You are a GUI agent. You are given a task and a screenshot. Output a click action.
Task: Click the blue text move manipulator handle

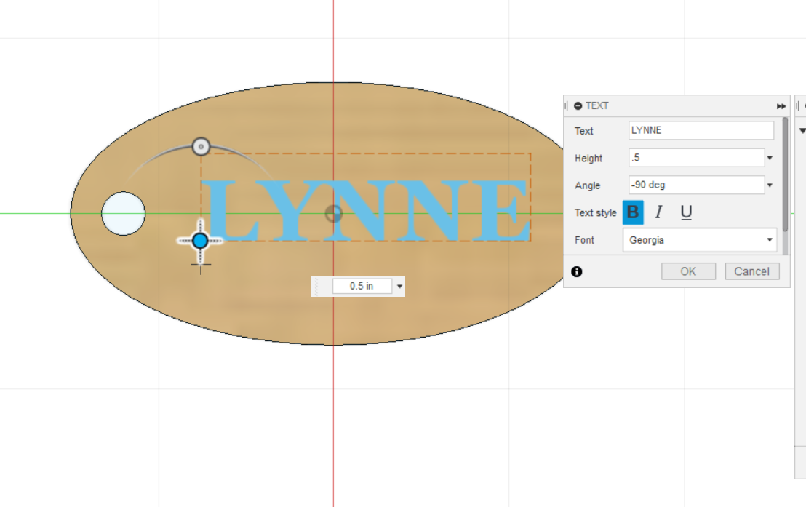point(201,241)
